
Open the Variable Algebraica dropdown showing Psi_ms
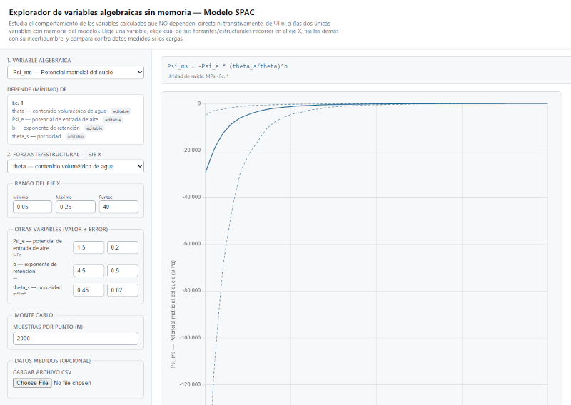pyautogui.click(x=76, y=73)
